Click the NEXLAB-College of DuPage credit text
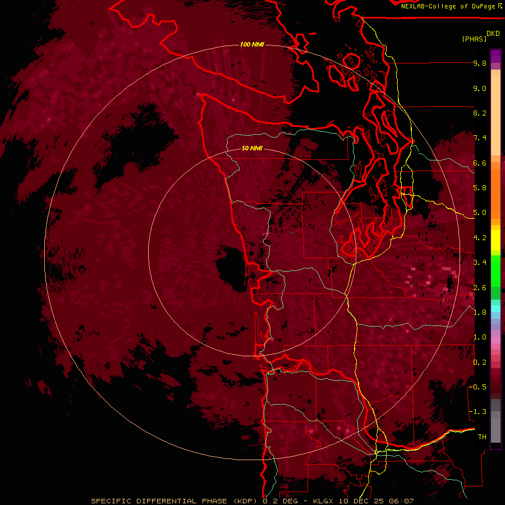This screenshot has height=505, width=505. pos(448,6)
